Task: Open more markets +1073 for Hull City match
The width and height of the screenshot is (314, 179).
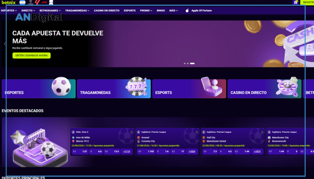Action: tap(257, 151)
